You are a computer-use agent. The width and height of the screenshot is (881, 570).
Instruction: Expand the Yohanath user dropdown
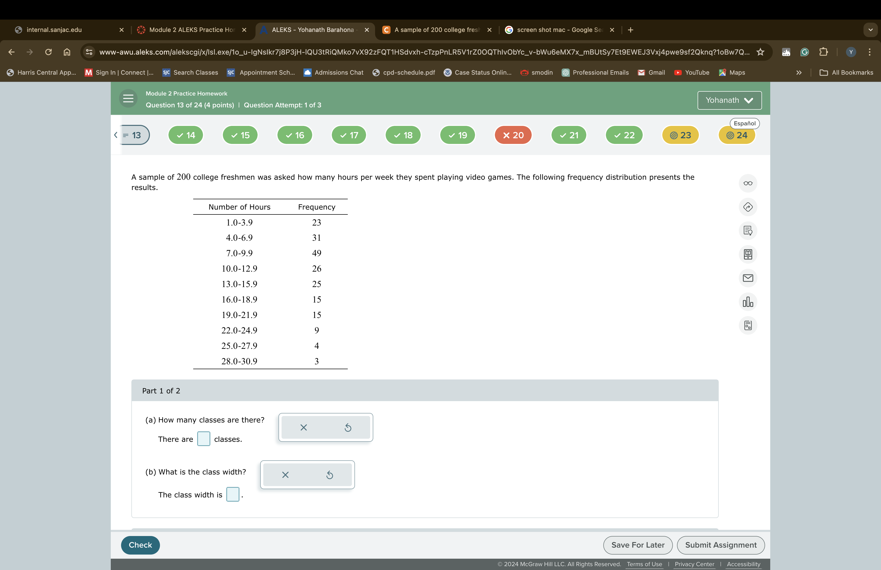[x=729, y=100]
